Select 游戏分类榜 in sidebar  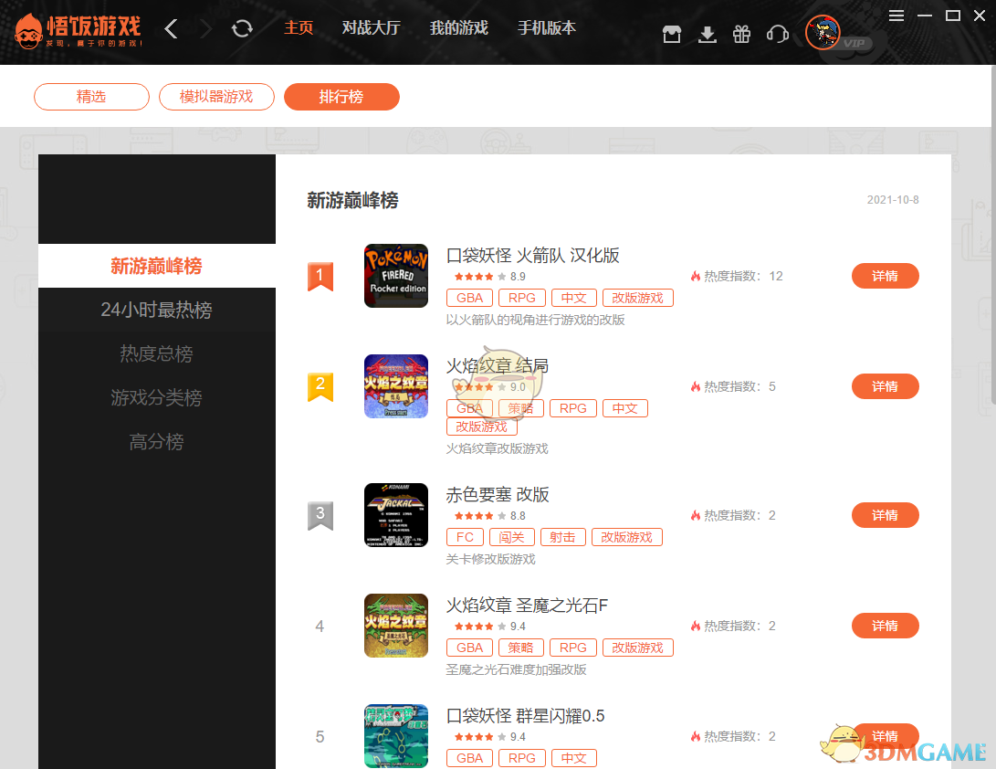coord(157,397)
